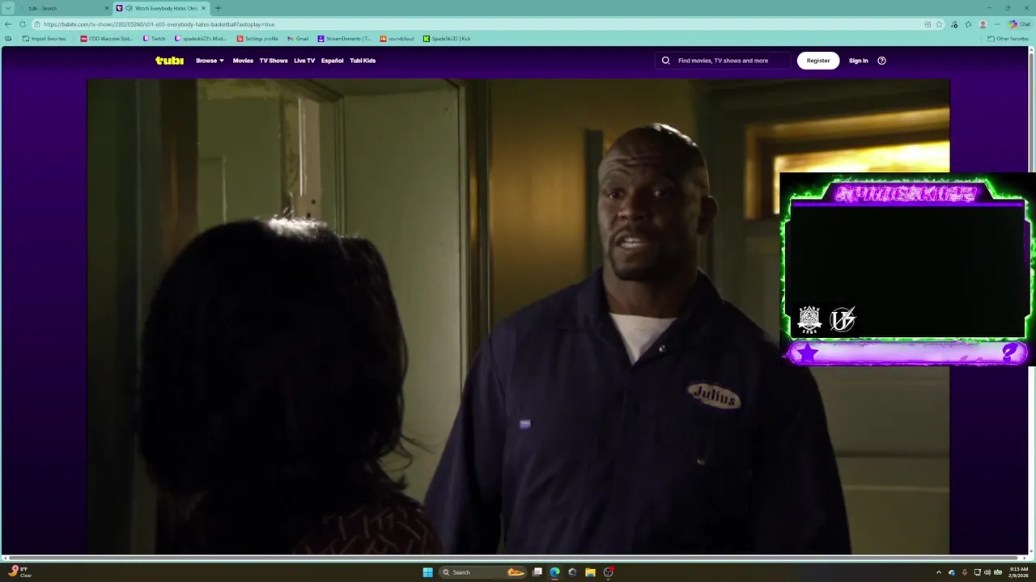Viewport: 1036px width, 582px height.
Task: Click the horizontal scrollbar at page bottom
Action: tap(513, 558)
